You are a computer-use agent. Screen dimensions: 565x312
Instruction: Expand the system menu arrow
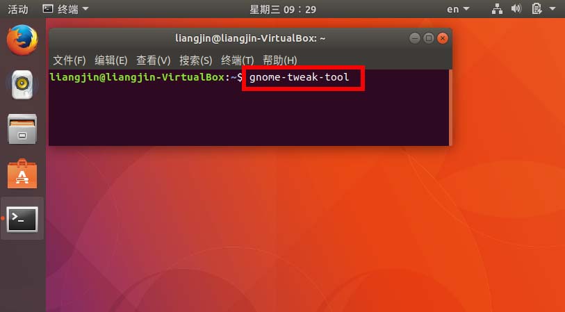[552, 8]
